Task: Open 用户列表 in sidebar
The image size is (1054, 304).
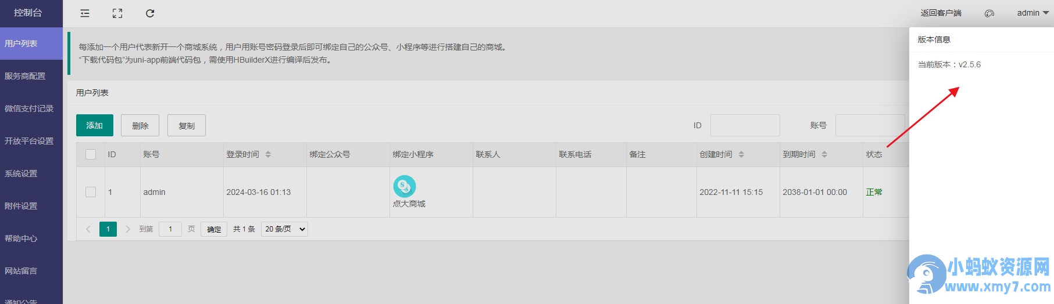Action: (x=31, y=44)
